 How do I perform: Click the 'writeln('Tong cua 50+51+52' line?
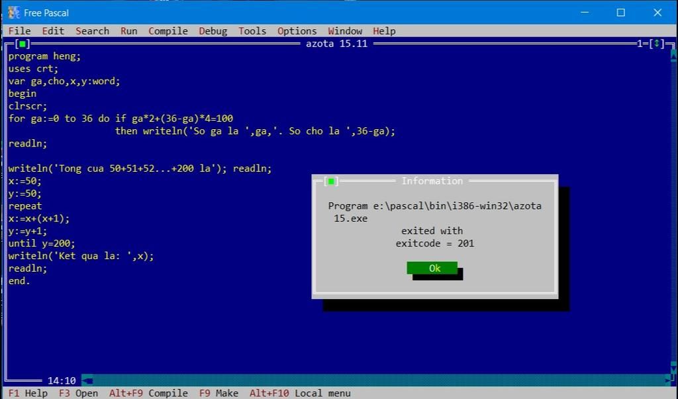(x=140, y=169)
